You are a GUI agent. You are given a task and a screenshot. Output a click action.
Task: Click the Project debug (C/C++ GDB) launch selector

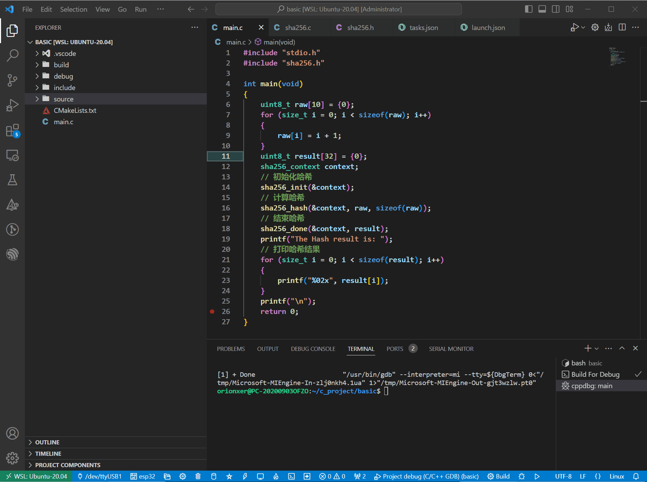426,476
